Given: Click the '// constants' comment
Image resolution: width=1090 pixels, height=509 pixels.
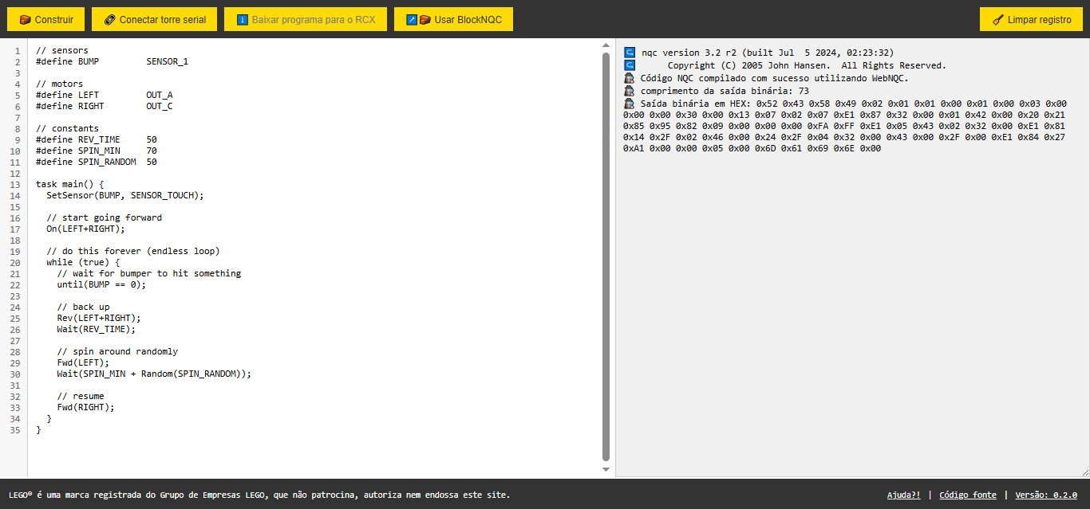Looking at the screenshot, I should click(68, 128).
